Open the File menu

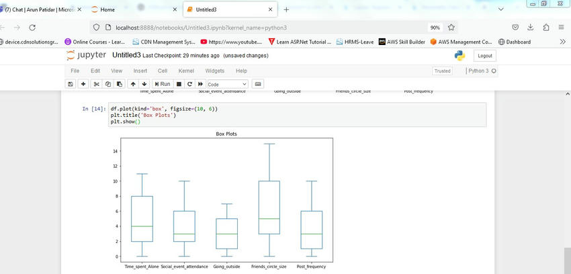(x=75, y=71)
